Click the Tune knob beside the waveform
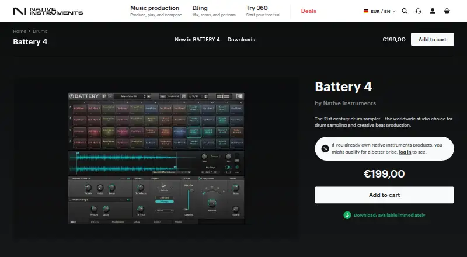The width and height of the screenshot is (467, 257). click(204, 156)
